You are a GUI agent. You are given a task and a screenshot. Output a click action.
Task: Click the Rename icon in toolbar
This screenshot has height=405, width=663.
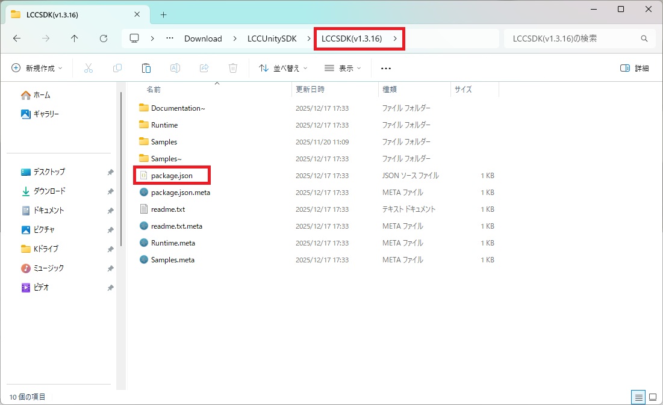(175, 68)
